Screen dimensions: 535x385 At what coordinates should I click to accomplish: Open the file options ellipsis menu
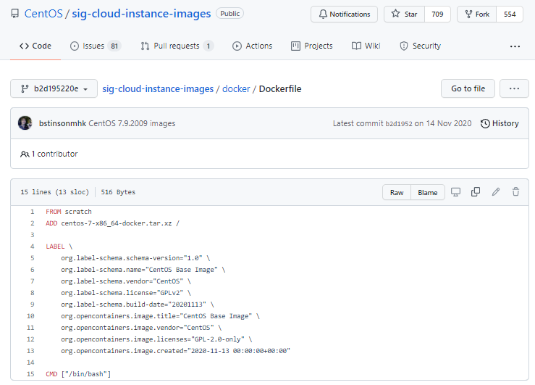click(x=514, y=89)
